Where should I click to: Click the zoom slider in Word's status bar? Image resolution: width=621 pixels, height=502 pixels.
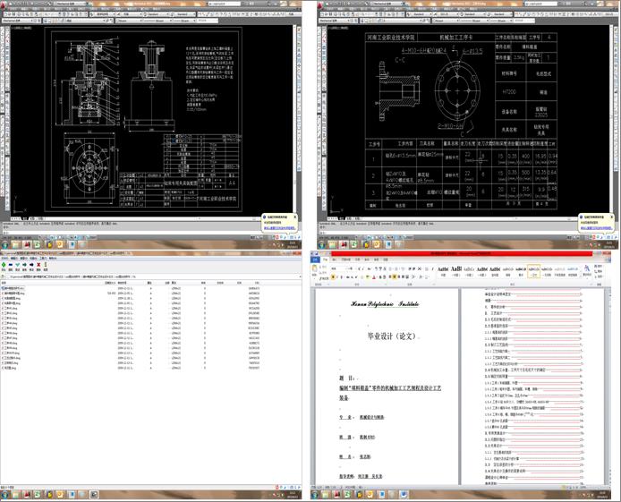595,487
